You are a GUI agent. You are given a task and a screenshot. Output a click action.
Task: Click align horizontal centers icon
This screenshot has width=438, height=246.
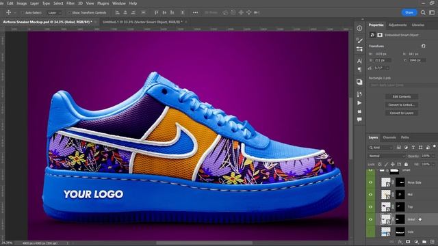pos(125,12)
